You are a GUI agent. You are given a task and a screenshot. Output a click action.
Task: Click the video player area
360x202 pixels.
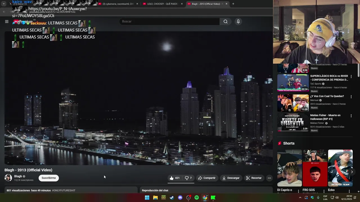(x=138, y=98)
